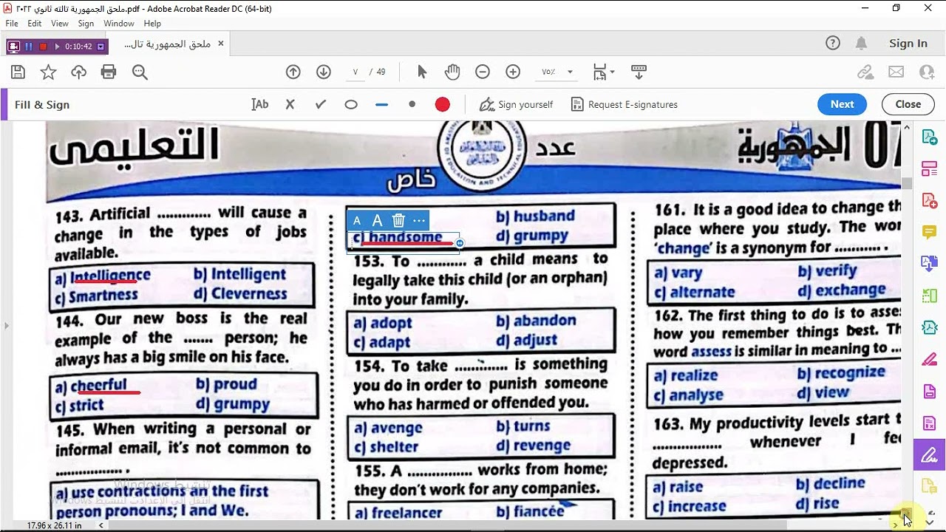
Task: Select the arrow selection tool
Action: click(422, 72)
